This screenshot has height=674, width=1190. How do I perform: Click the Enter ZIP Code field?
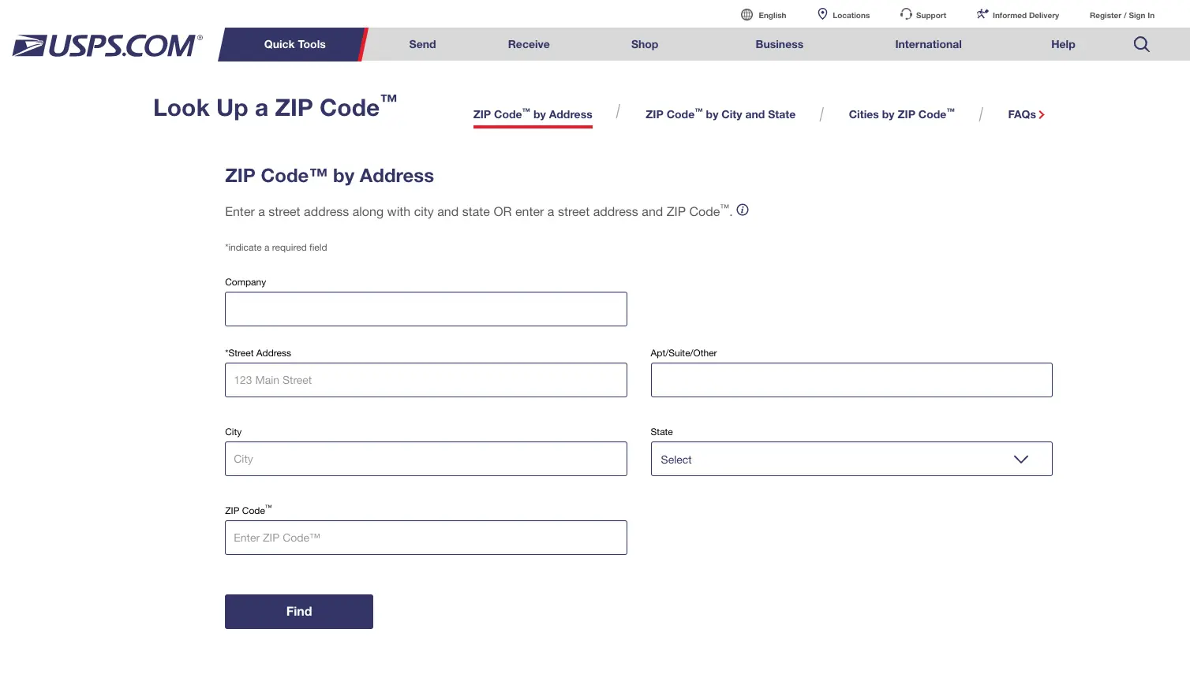425,538
